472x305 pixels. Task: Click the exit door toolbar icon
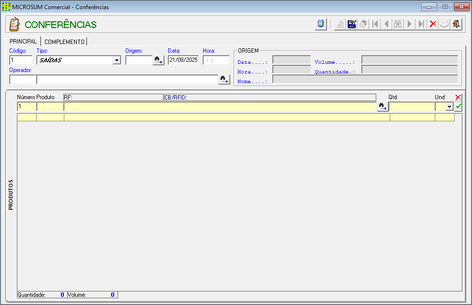coord(456,24)
